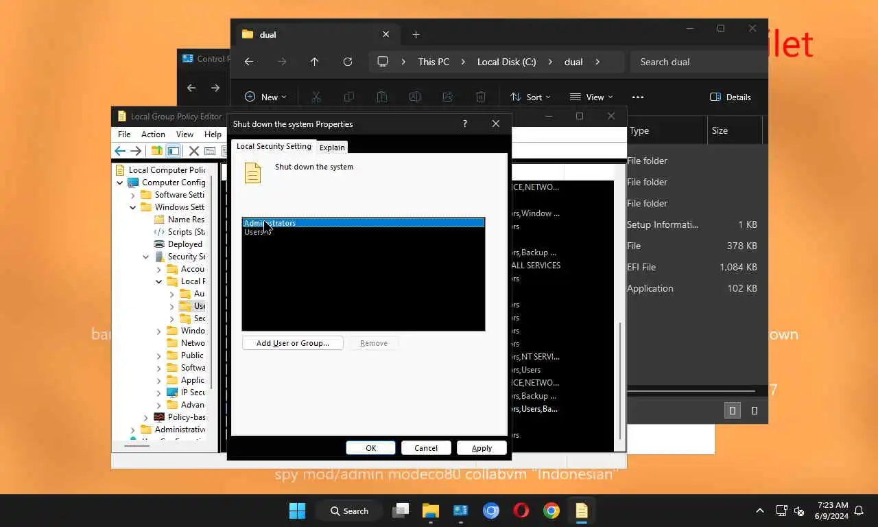Click the taskbar Search box
The width and height of the screenshot is (878, 527).
pyautogui.click(x=350, y=511)
